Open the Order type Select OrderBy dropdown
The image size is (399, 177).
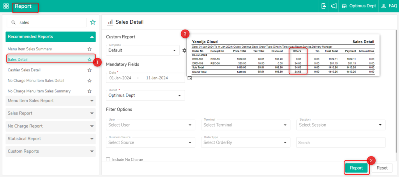tap(245, 142)
